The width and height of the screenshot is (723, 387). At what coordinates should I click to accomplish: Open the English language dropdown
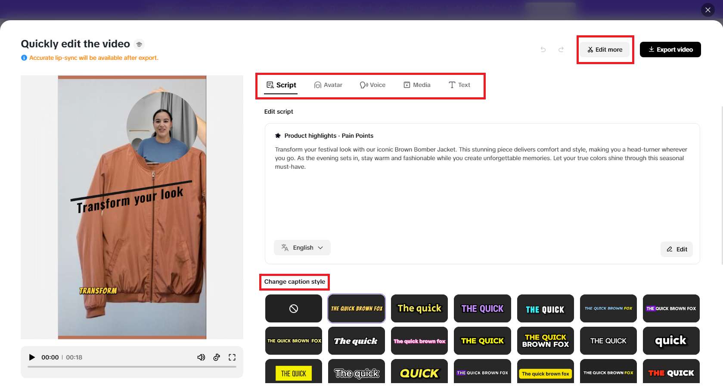pyautogui.click(x=302, y=248)
